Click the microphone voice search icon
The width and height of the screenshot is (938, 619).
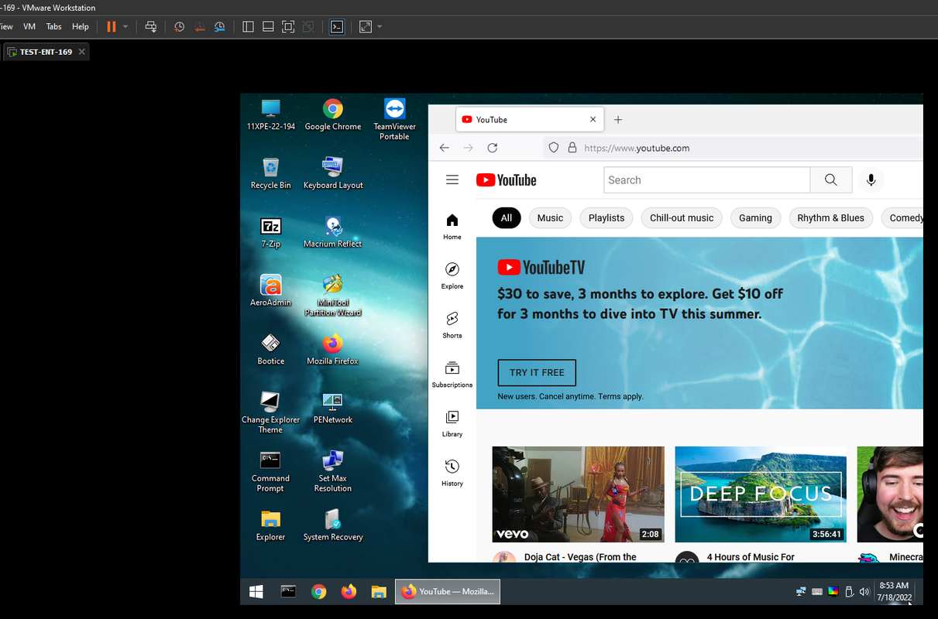pyautogui.click(x=871, y=180)
